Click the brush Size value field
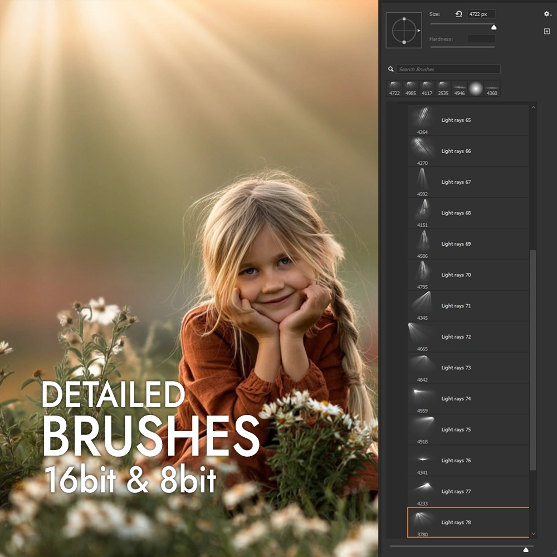Image resolution: width=557 pixels, height=557 pixels. (x=481, y=14)
